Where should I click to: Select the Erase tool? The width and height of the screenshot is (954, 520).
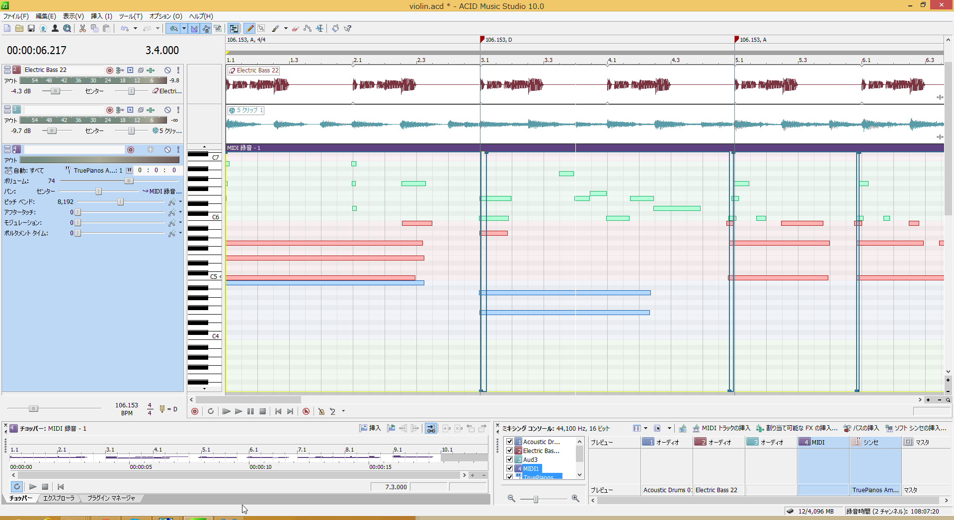[296, 28]
